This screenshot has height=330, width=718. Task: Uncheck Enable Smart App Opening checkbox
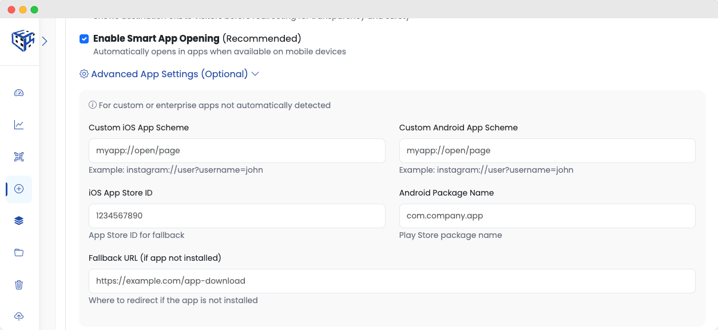(x=84, y=39)
